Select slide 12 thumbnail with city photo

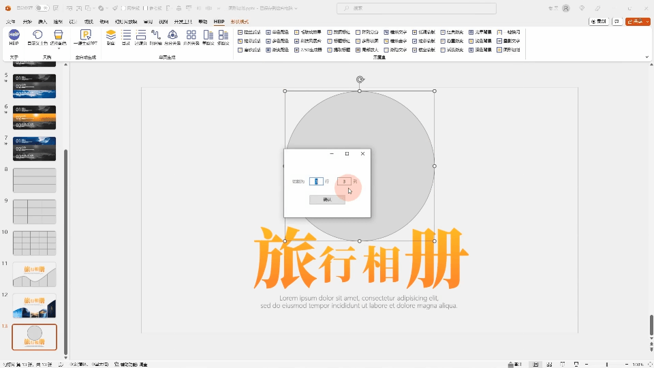tap(34, 305)
